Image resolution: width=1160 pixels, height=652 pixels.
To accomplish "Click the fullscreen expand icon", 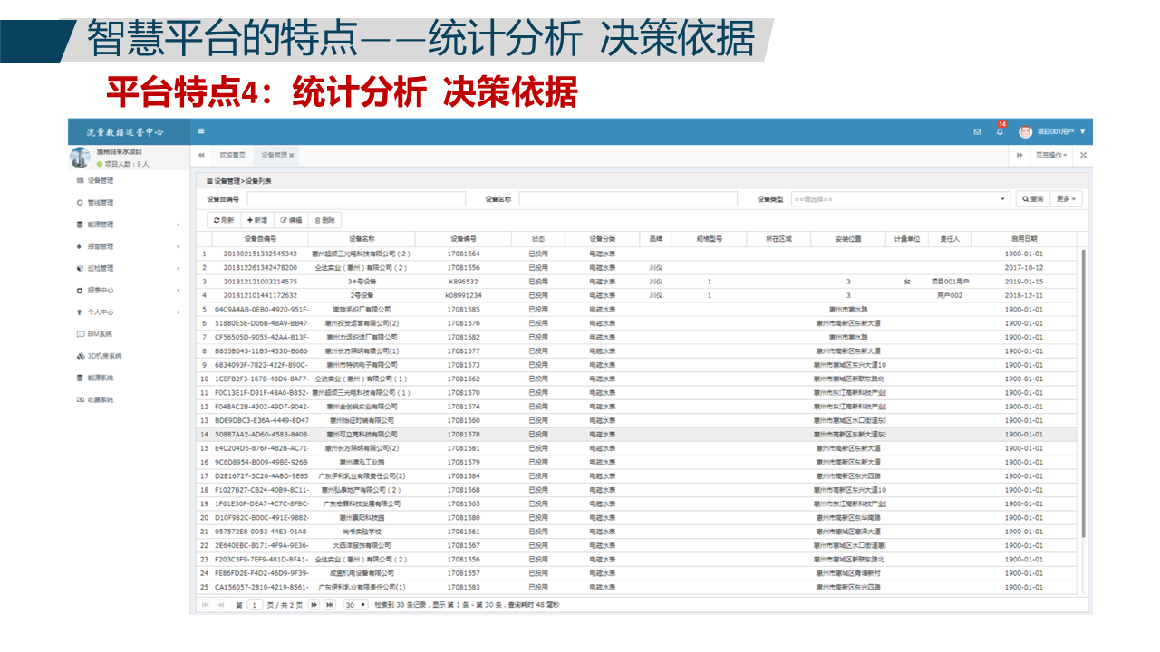I will [x=1083, y=155].
